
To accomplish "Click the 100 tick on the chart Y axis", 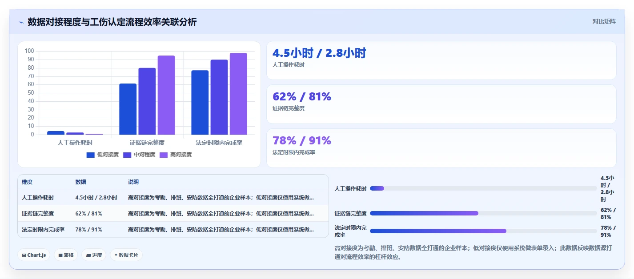I will click(x=30, y=51).
